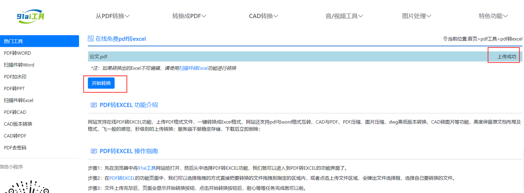The height and width of the screenshot is (193, 524).
Task: Open the CAD转换 dropdown menu
Action: pyautogui.click(x=263, y=16)
